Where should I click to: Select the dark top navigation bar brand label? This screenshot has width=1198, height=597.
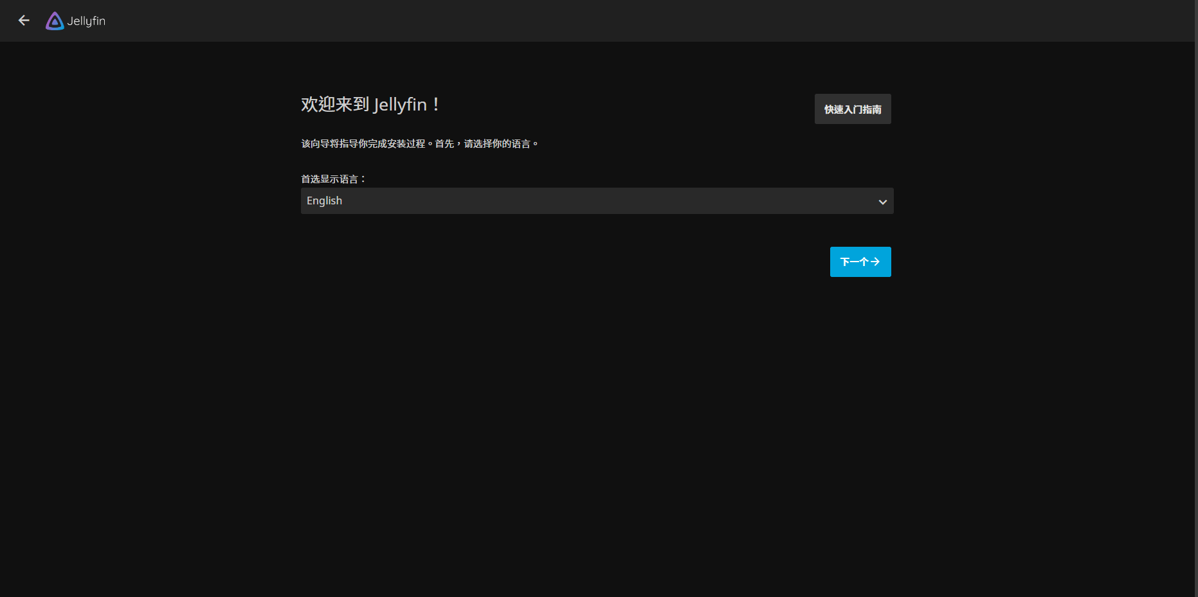click(87, 21)
